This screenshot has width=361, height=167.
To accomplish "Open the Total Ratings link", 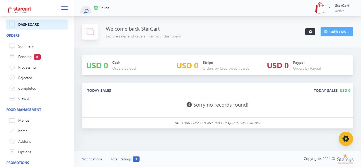I will click(121, 159).
